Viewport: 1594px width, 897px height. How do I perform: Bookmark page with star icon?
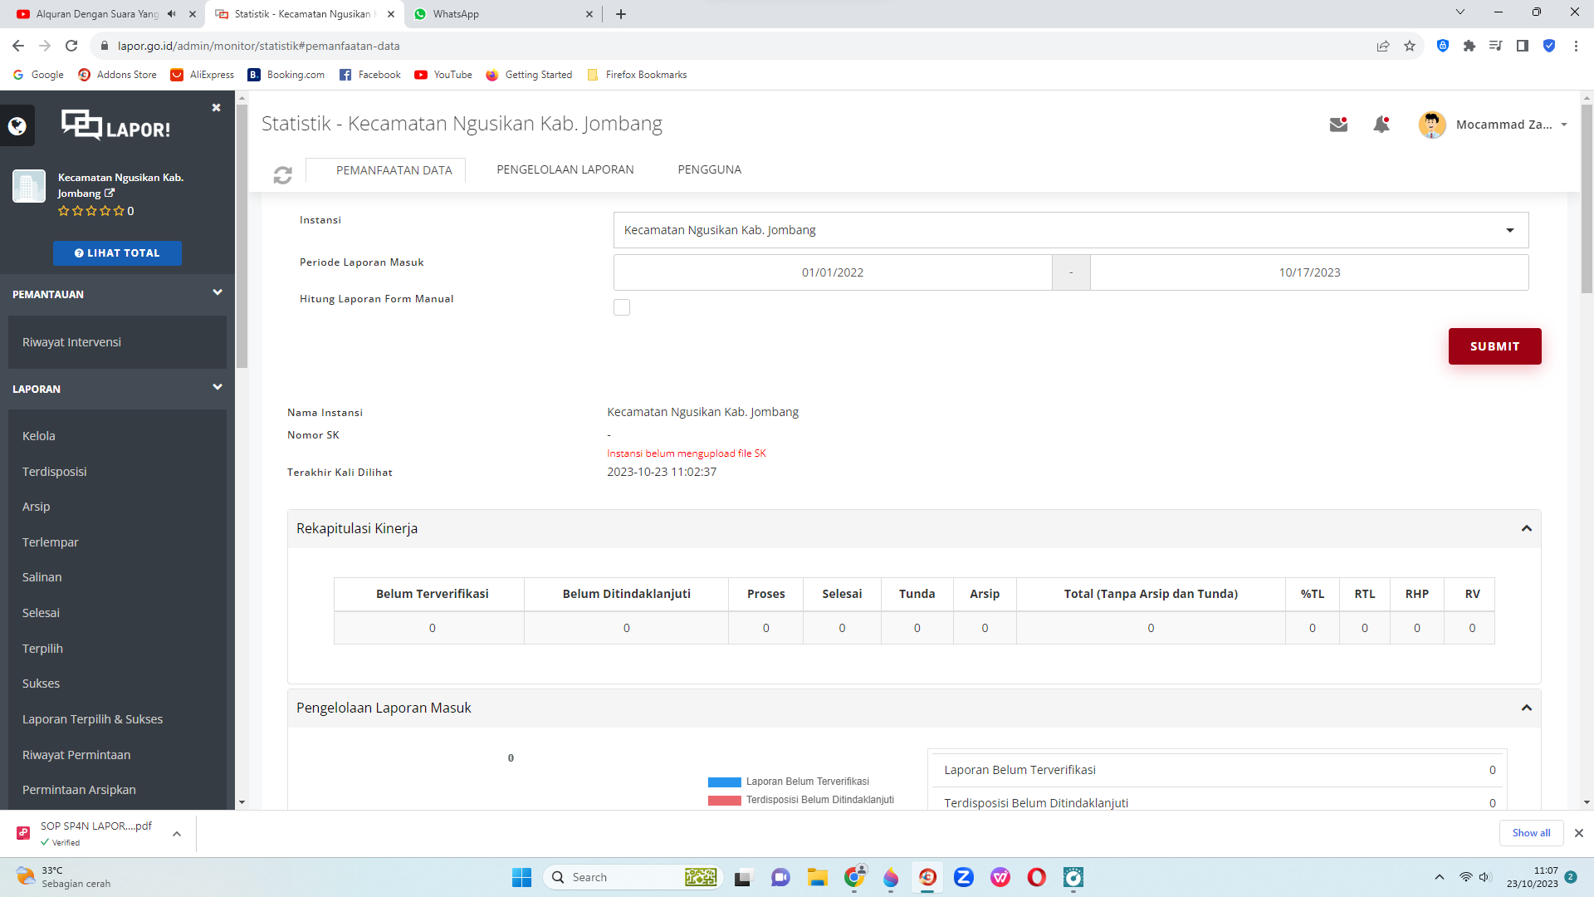[1409, 46]
